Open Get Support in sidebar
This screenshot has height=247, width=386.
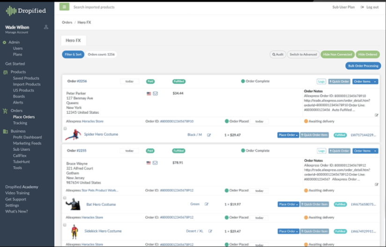pyautogui.click(x=16, y=199)
